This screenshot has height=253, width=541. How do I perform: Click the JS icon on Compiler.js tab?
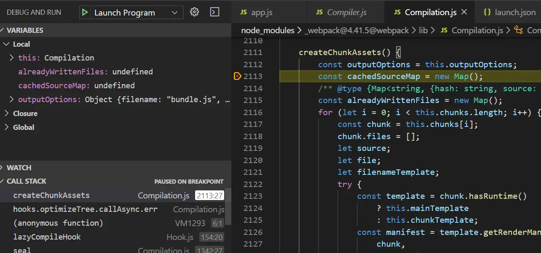319,12
